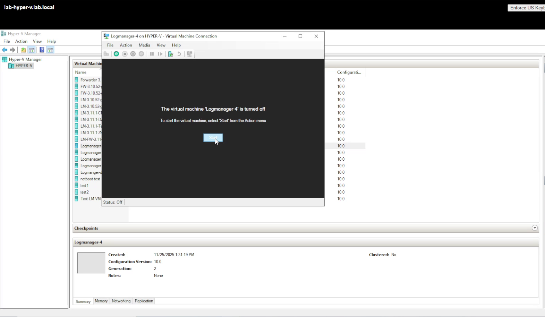Click the VM Connection window title bar icon

point(107,36)
